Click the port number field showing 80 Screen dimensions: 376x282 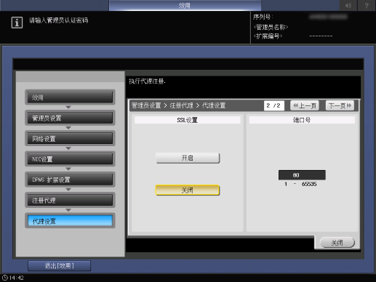click(302, 175)
